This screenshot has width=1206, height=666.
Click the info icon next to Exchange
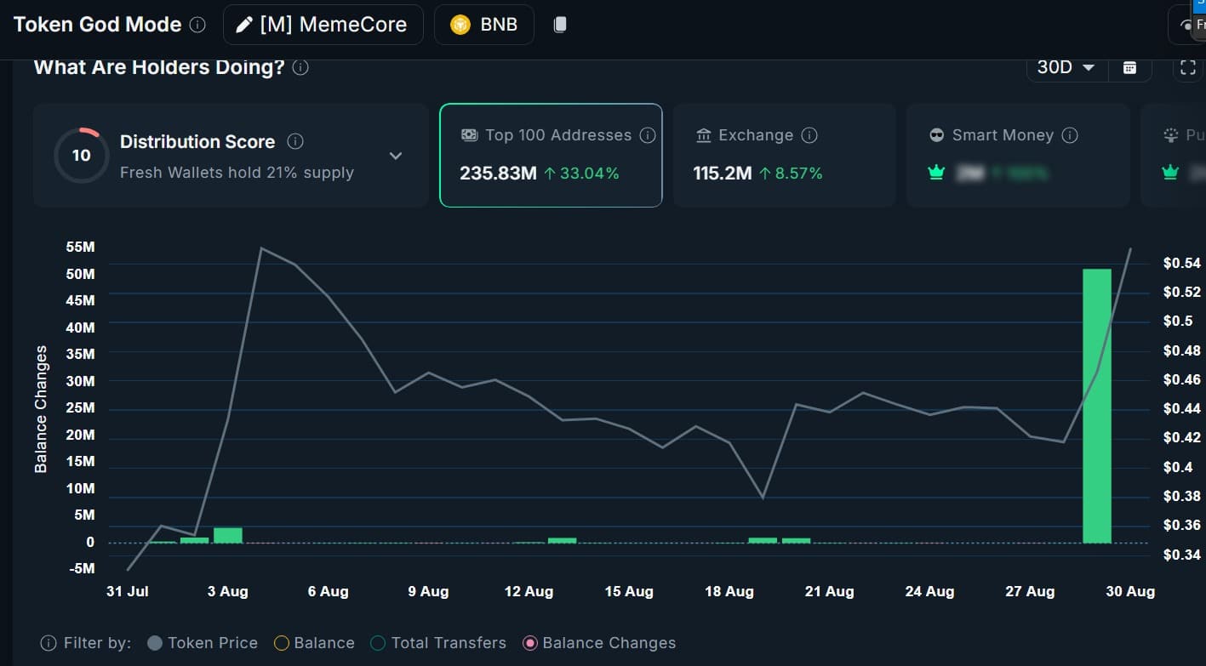pos(809,135)
